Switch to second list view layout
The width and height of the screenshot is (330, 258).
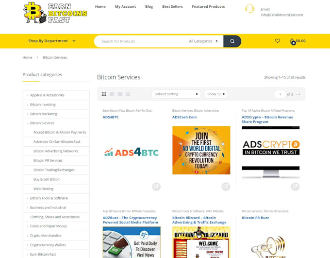click(112, 94)
